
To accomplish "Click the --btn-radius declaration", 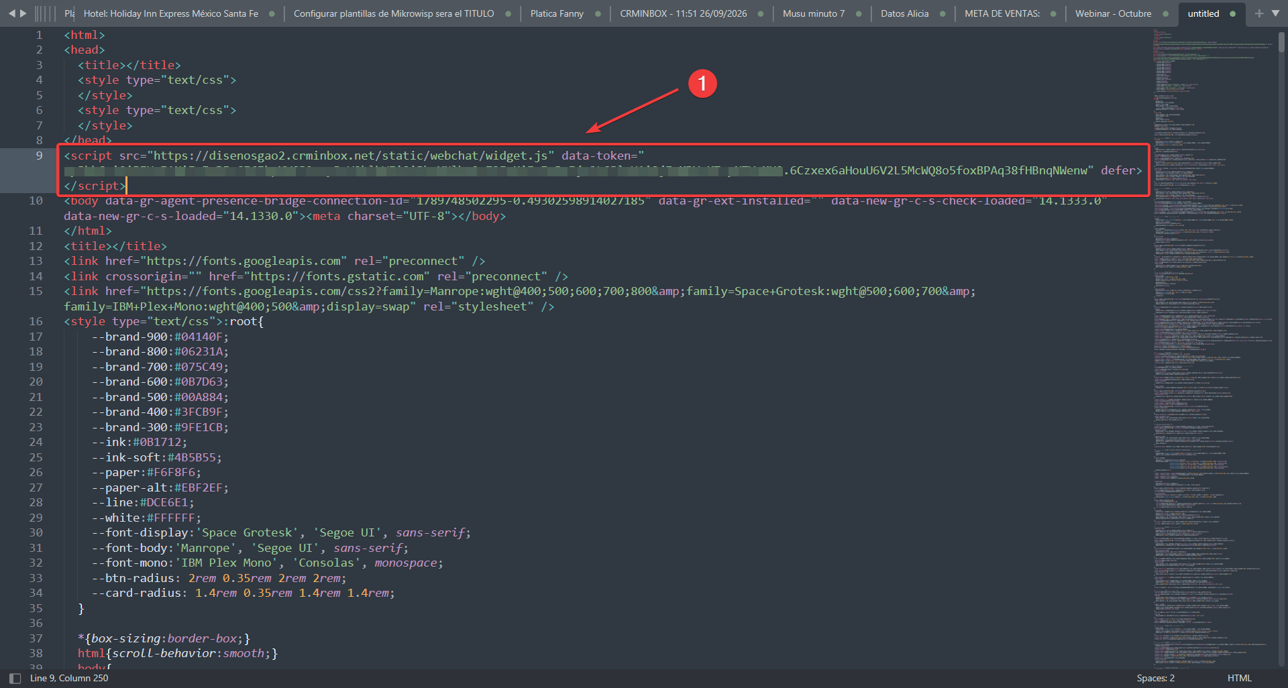I will pyautogui.click(x=219, y=578).
